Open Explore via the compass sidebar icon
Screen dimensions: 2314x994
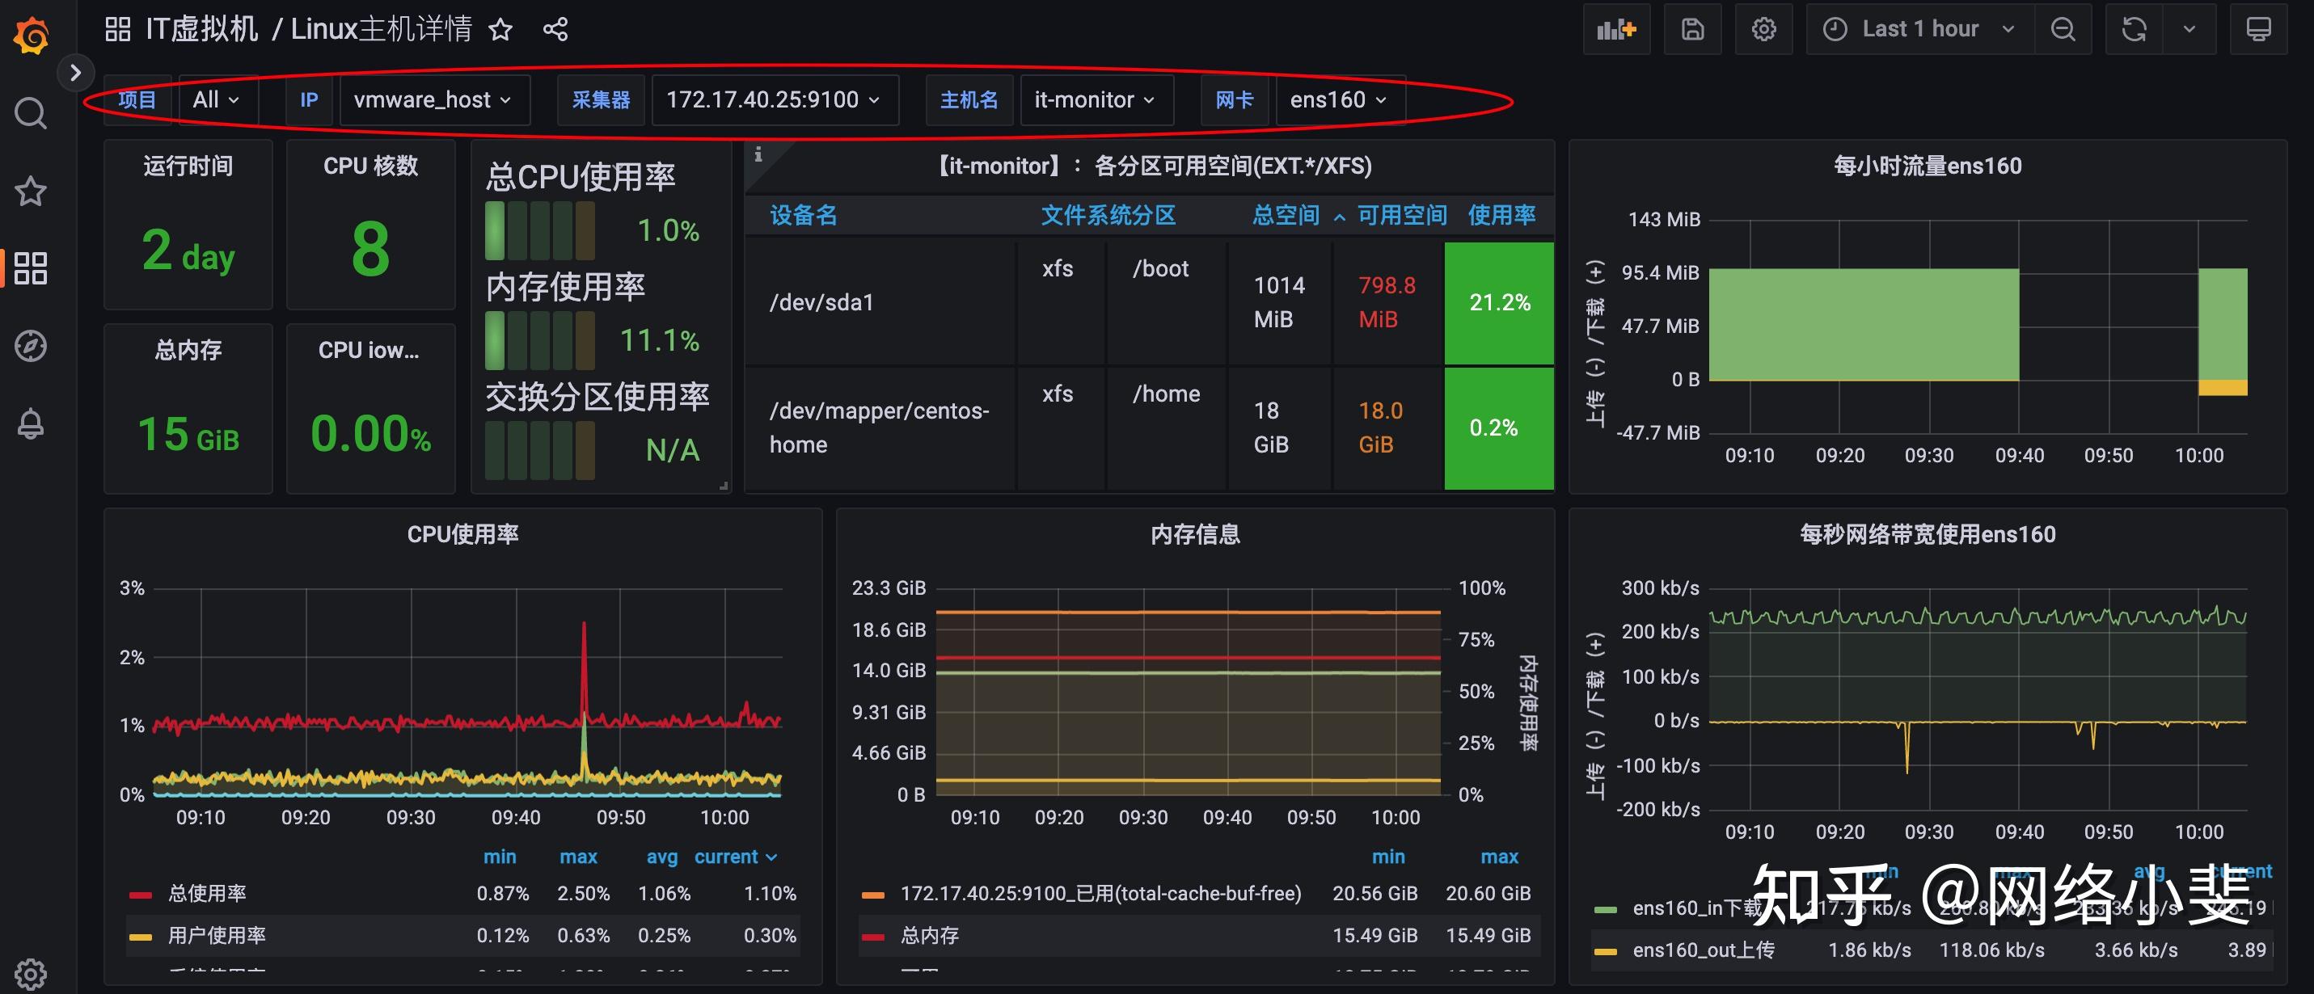pos(30,346)
